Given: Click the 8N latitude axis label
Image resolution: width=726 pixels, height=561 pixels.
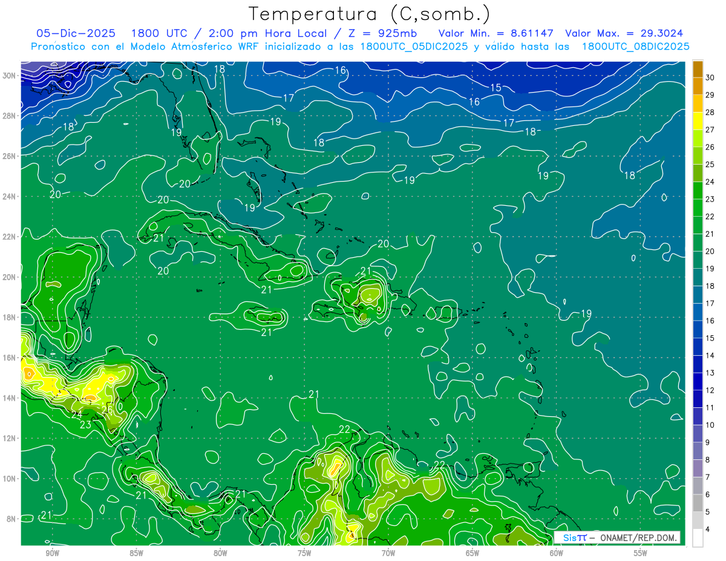Looking at the screenshot, I should (11, 519).
